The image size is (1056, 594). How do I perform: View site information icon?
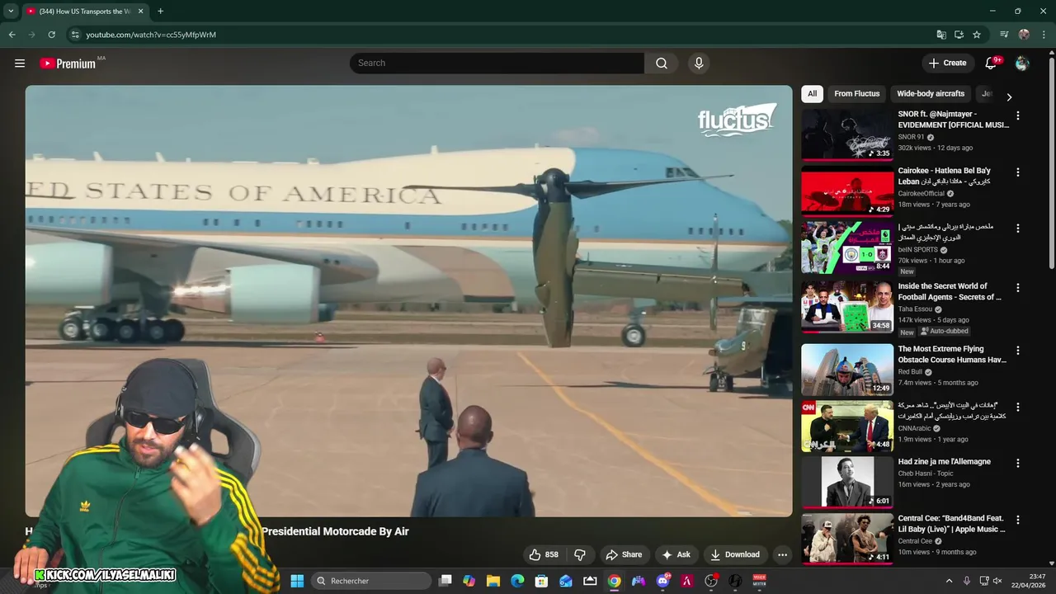pos(75,35)
